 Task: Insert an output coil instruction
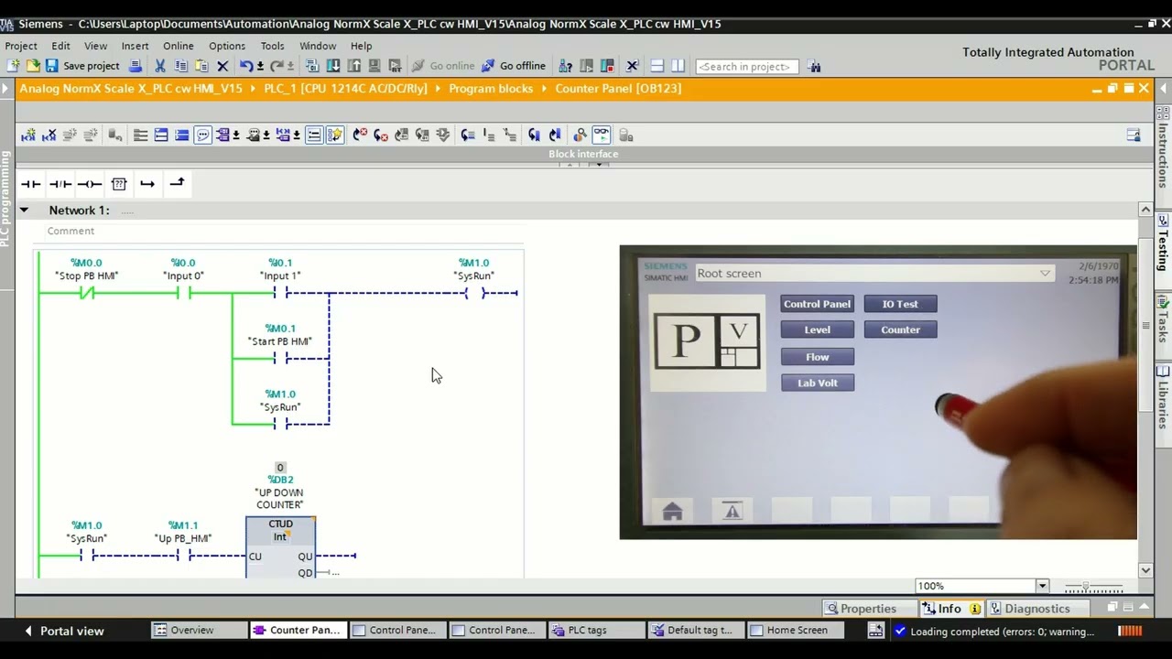pos(90,184)
